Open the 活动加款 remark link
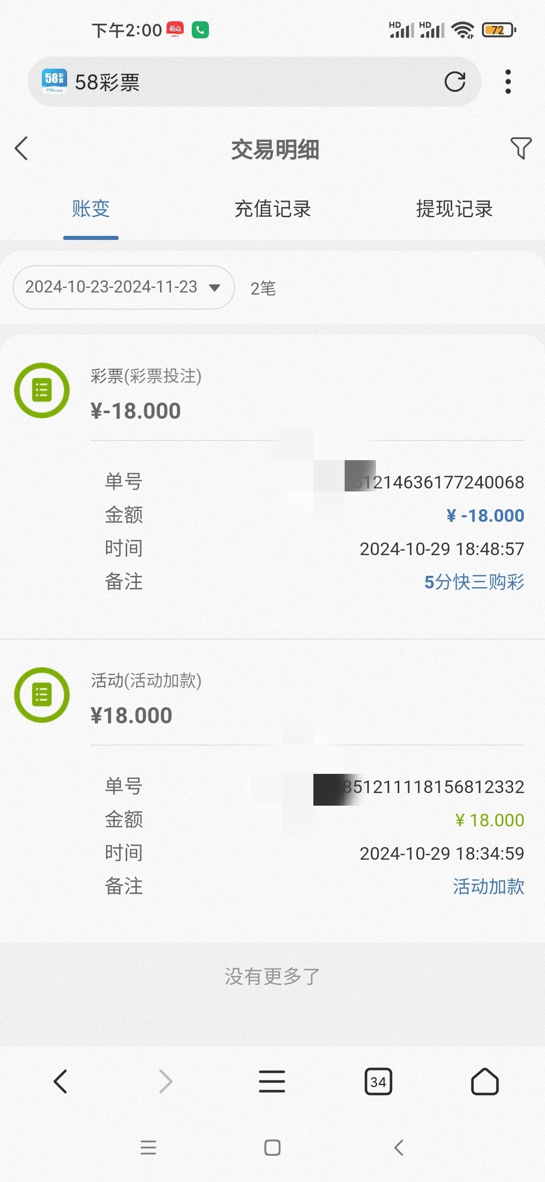Screen dimensions: 545x1182 tap(488, 886)
